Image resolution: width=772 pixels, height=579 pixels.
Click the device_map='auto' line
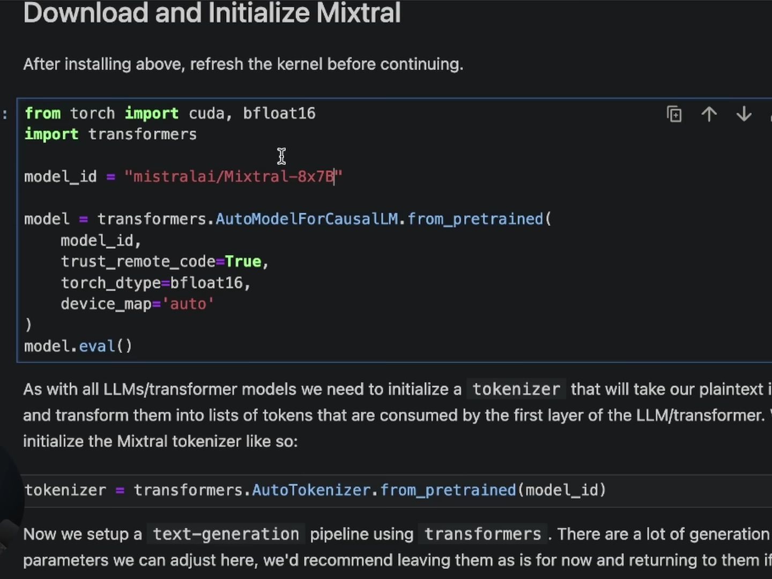click(137, 304)
